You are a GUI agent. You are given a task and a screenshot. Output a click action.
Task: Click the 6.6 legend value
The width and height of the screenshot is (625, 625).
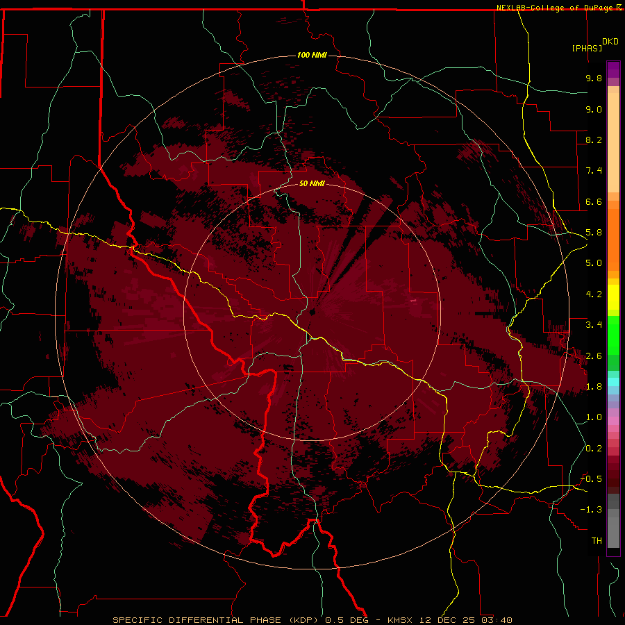pos(594,201)
